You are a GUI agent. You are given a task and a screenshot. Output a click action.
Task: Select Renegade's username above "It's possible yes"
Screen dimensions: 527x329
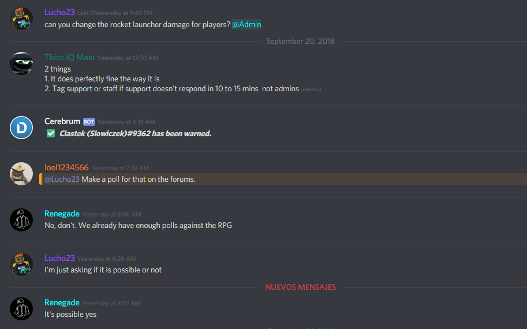coord(62,302)
